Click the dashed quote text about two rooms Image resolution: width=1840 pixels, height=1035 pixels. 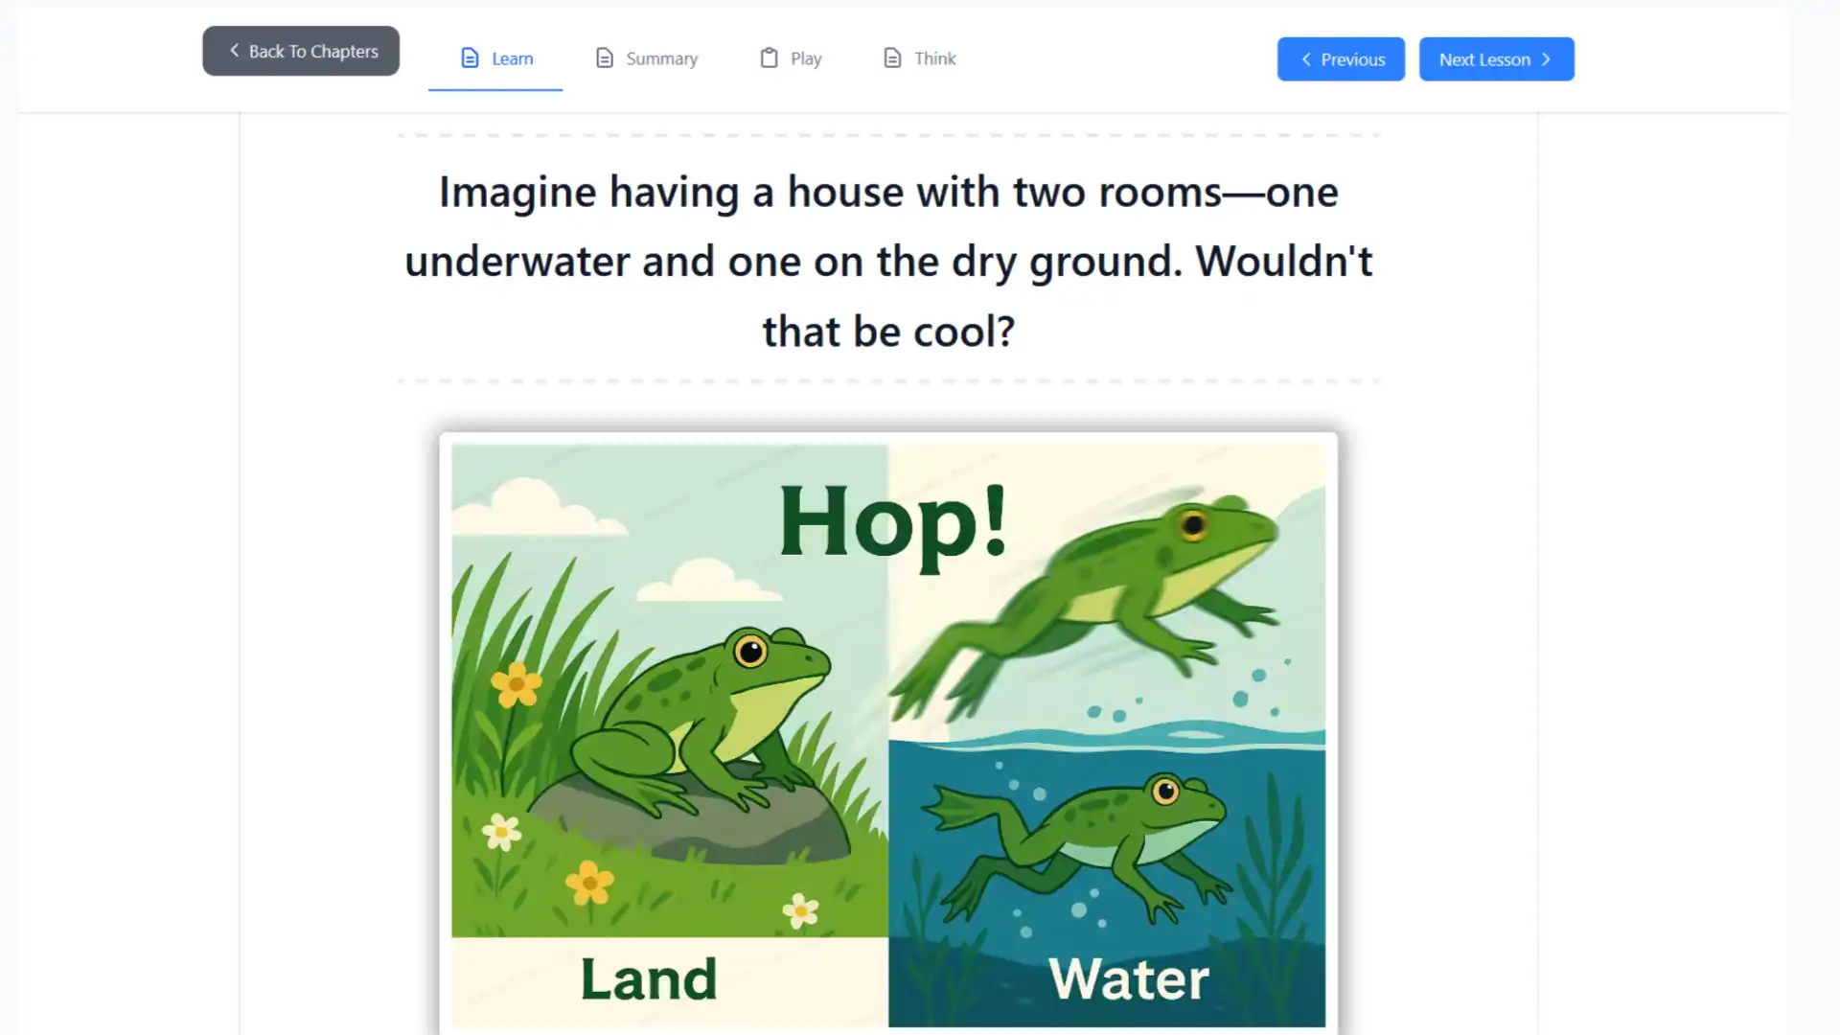889,261
